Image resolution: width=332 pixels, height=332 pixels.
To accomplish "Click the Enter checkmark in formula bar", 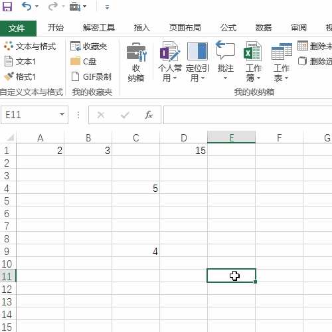I will (125, 115).
